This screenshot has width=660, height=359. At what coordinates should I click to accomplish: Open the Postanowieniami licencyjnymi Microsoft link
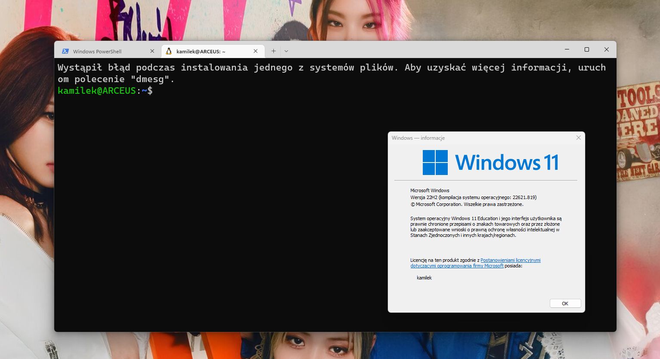tap(511, 260)
